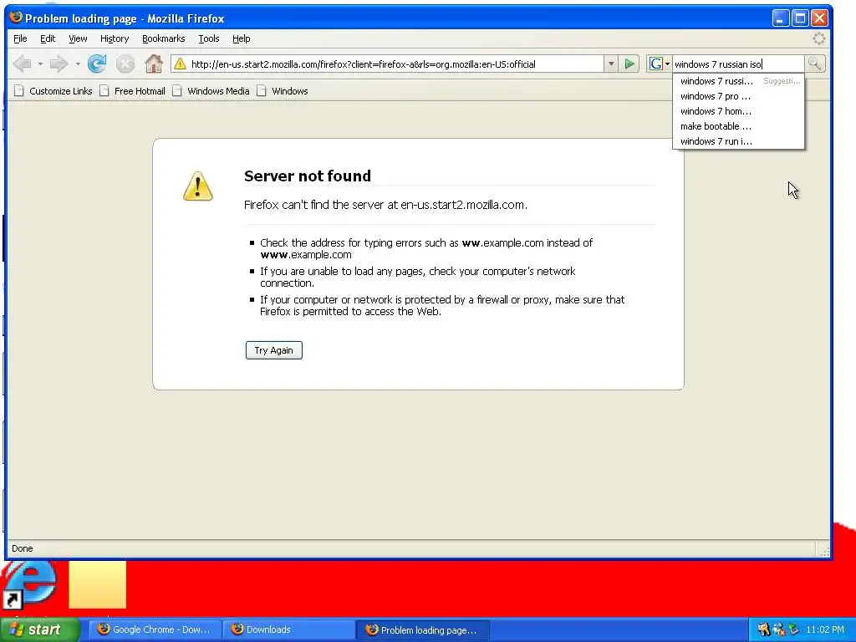Open the Bookmarks menu
The image size is (856, 642).
[x=163, y=38]
